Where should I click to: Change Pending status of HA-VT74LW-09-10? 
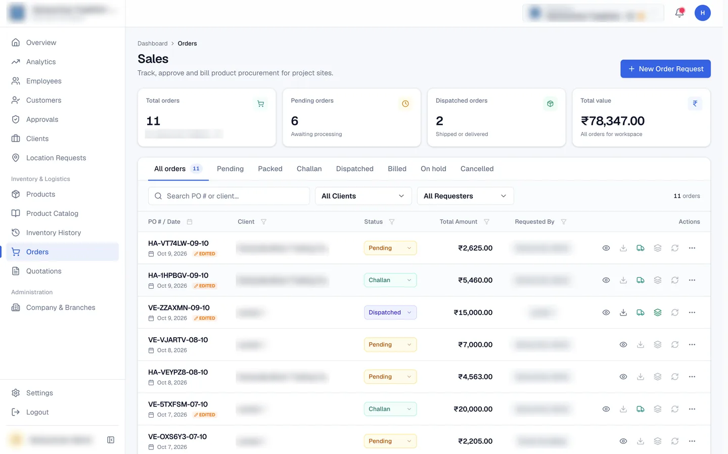tap(390, 248)
